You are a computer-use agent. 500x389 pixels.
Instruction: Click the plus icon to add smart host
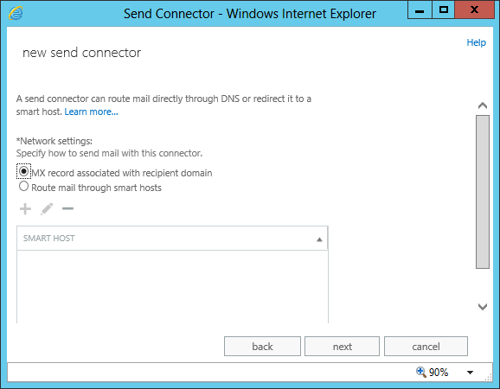[x=25, y=209]
